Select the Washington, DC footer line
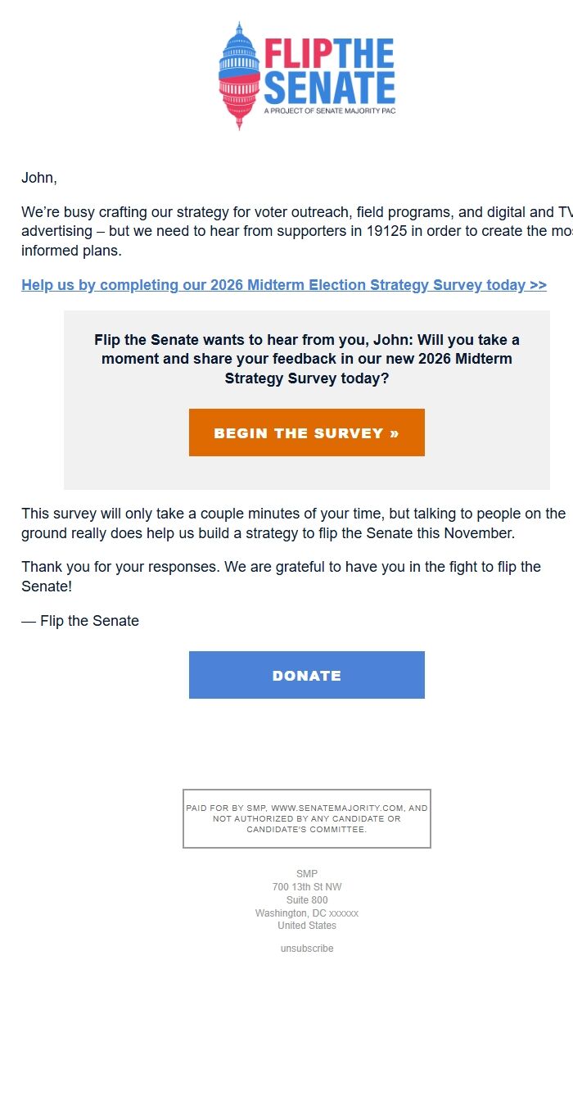The width and height of the screenshot is (573, 1105). click(x=306, y=913)
